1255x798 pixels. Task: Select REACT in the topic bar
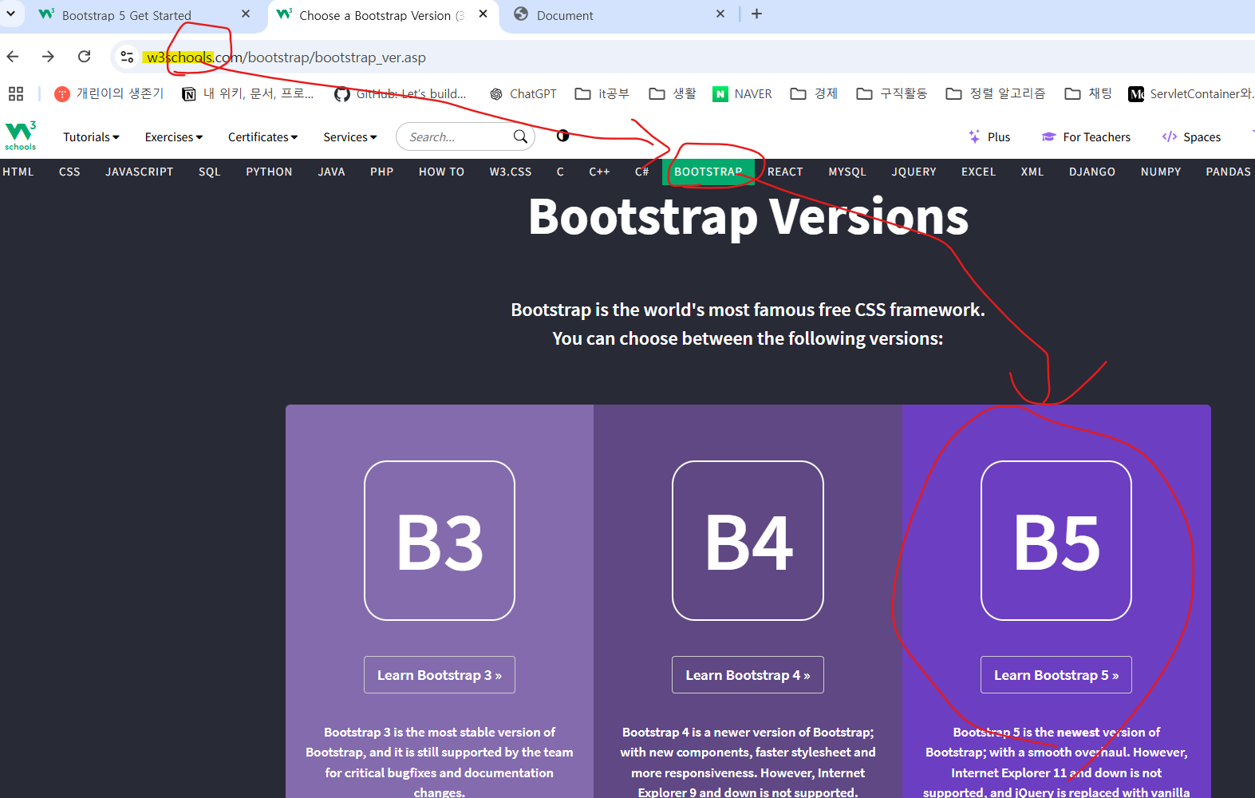coord(785,172)
